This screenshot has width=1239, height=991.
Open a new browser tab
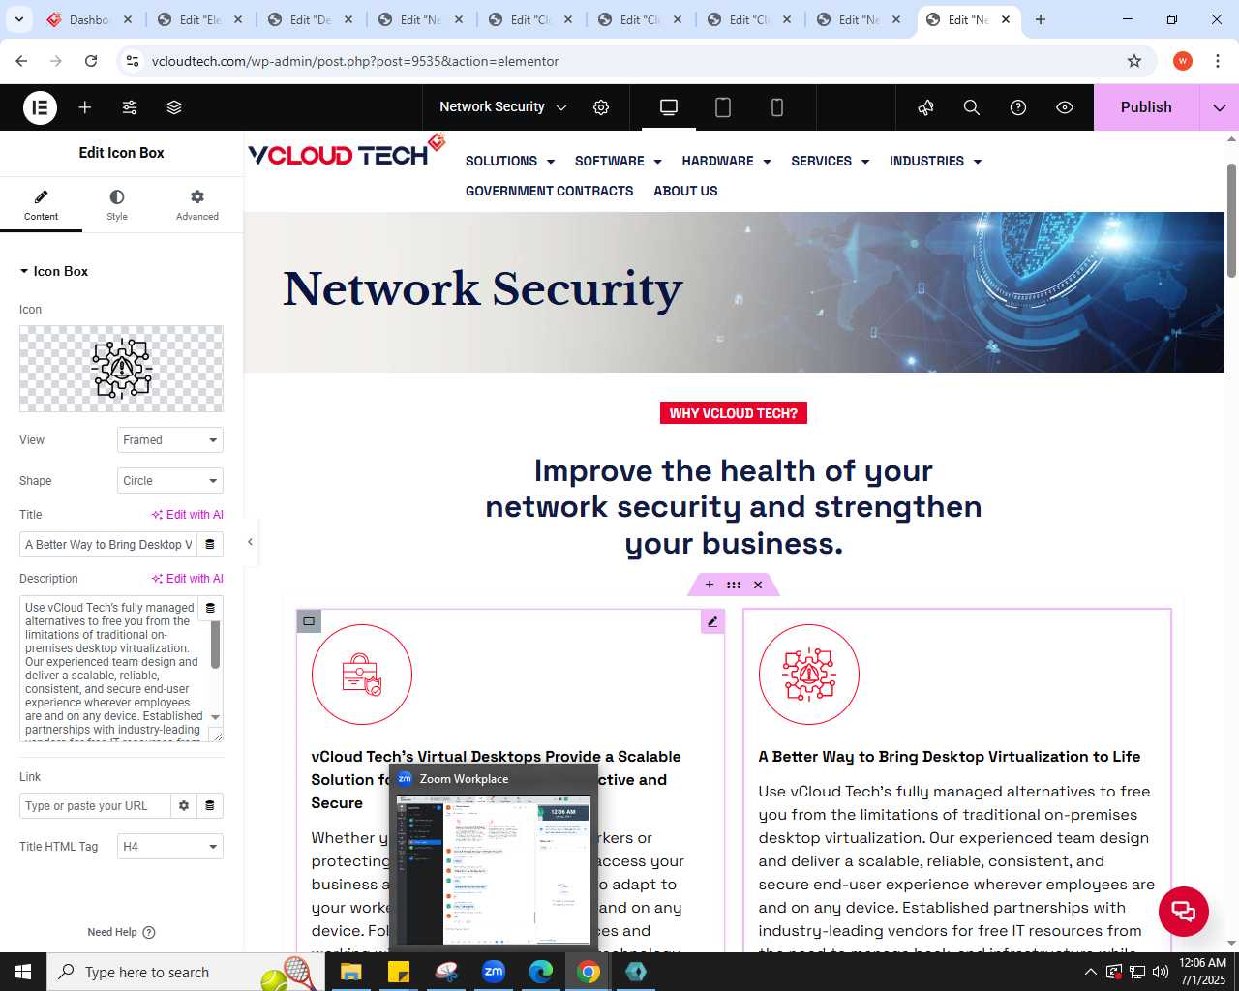1041,19
